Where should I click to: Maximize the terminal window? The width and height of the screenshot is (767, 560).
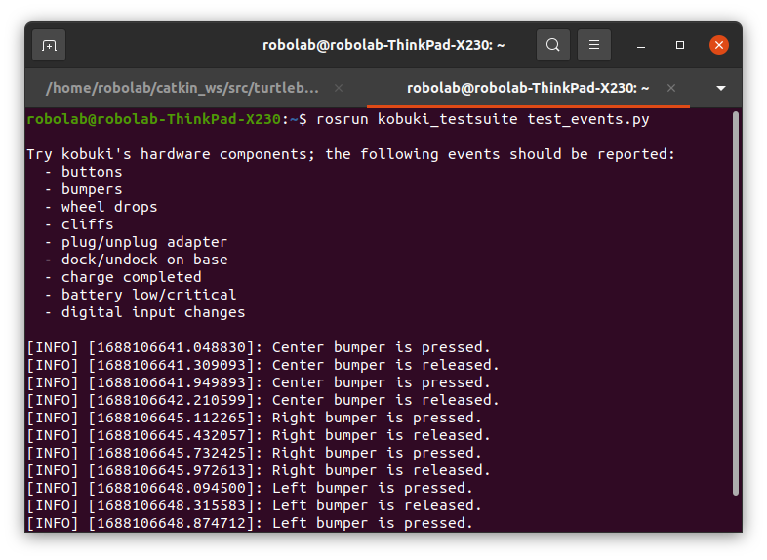pyautogui.click(x=680, y=45)
